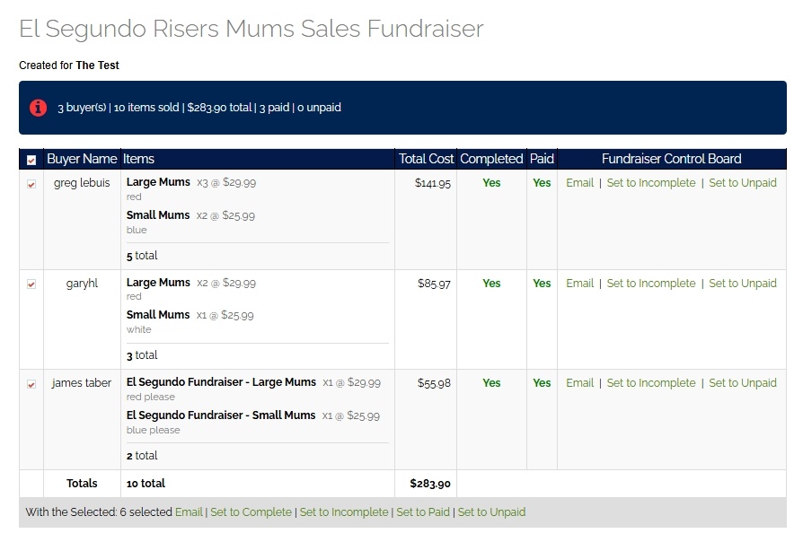Click the Buyer Name column header
803x542 pixels.
(x=82, y=159)
